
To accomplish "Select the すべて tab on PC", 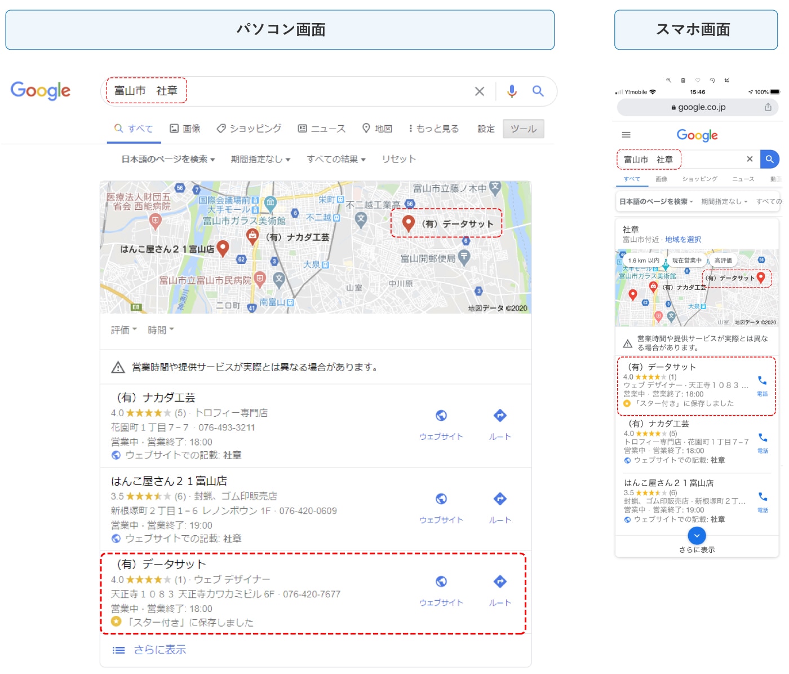I will [134, 129].
